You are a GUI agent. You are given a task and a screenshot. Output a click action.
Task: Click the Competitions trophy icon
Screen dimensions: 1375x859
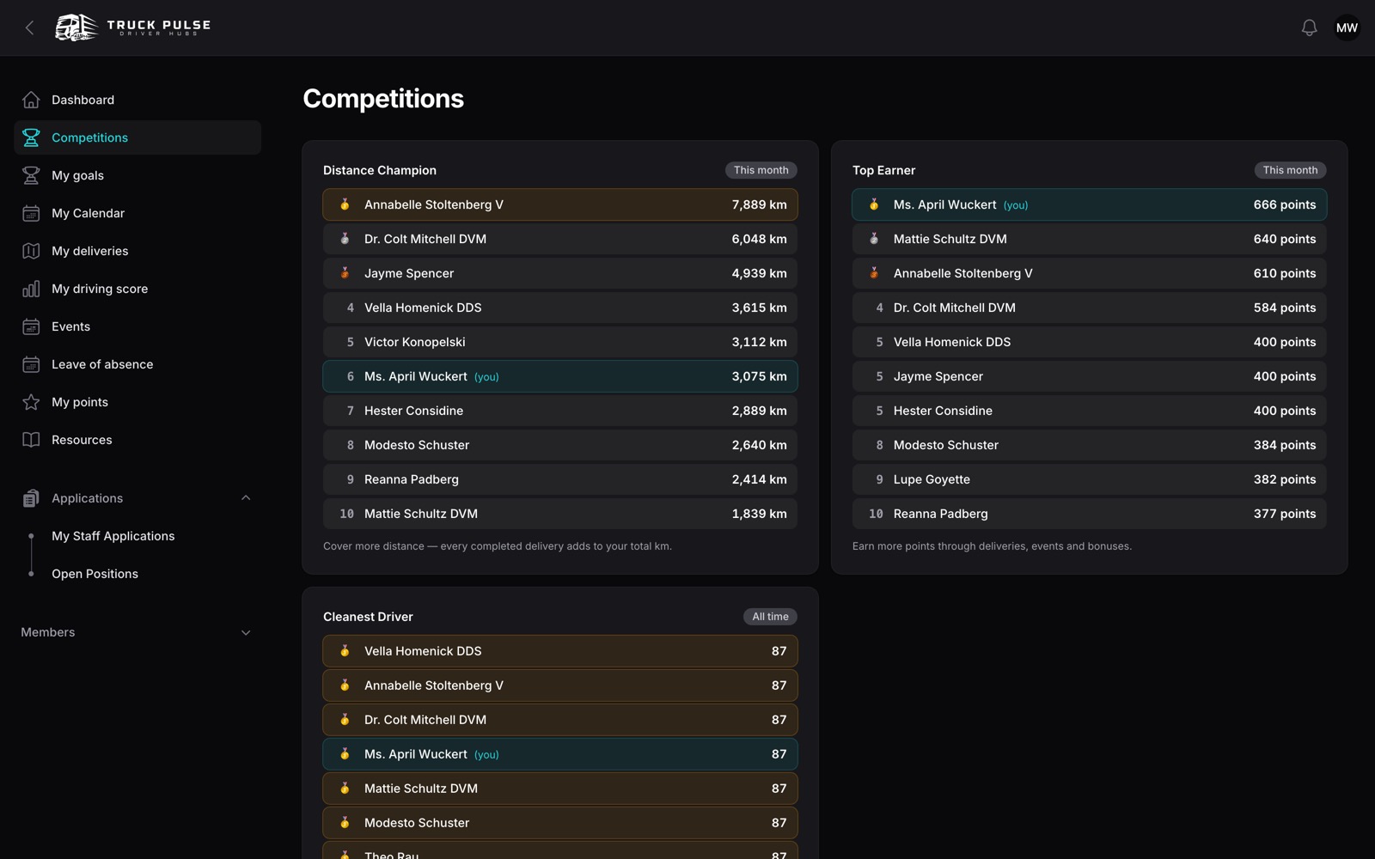(x=31, y=137)
